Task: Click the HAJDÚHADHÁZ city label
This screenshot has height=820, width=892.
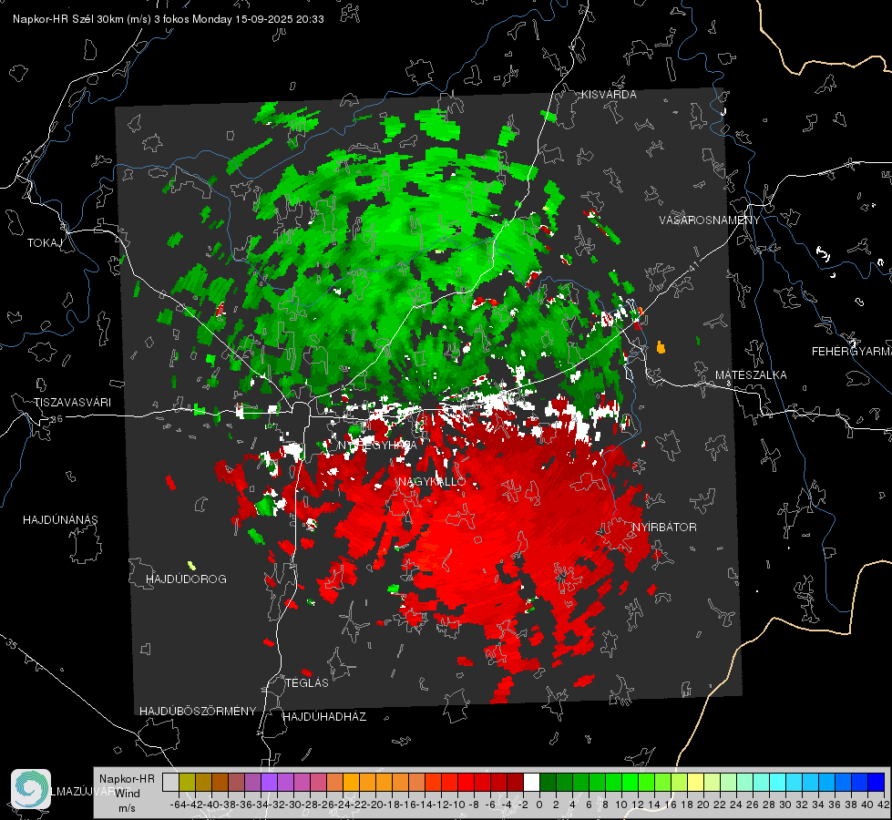Action: [324, 717]
